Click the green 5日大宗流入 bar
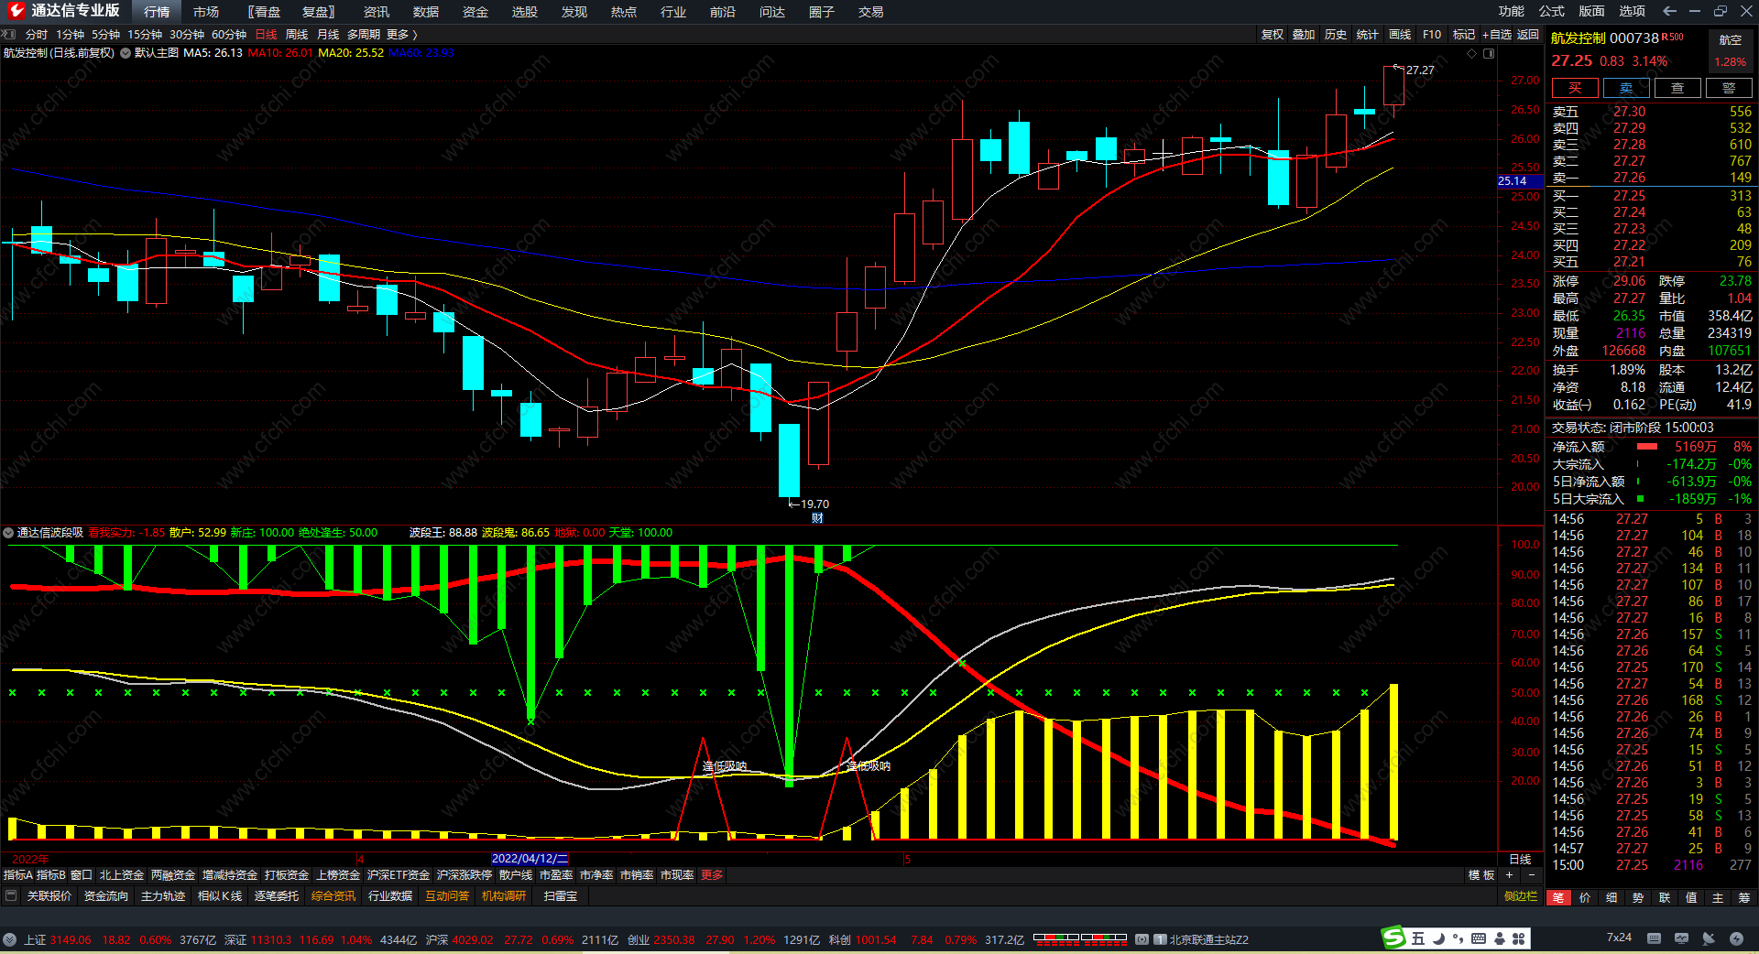Image resolution: width=1759 pixels, height=954 pixels. (x=1640, y=499)
